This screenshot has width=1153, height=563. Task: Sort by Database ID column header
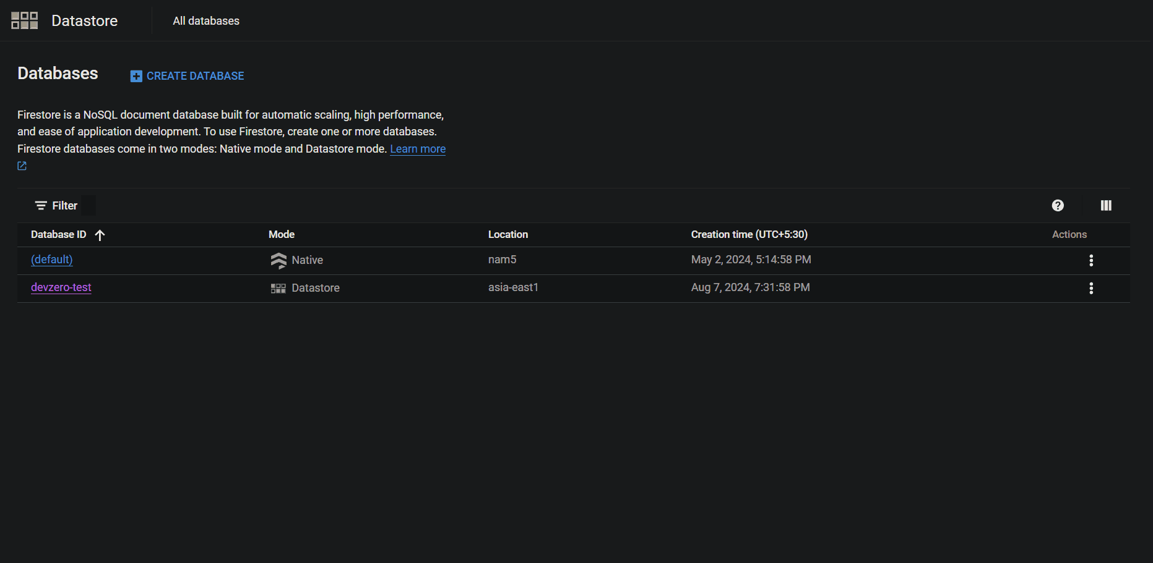(58, 234)
